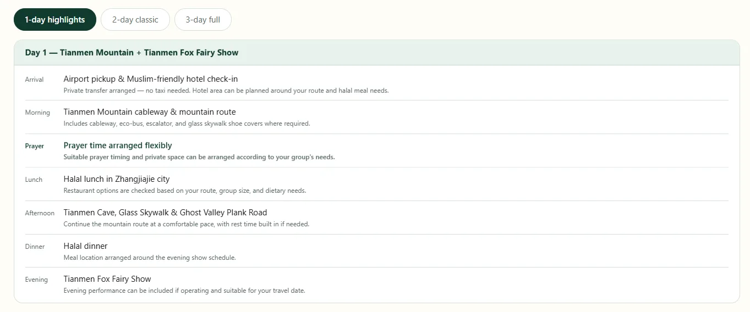The image size is (750, 312).
Task: Click the 'Lunch' time label
Action: pyautogui.click(x=34, y=180)
